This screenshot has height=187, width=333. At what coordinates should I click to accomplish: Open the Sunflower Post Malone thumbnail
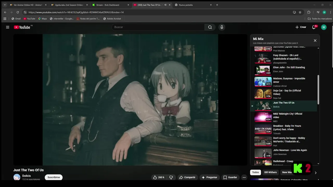(263, 49)
